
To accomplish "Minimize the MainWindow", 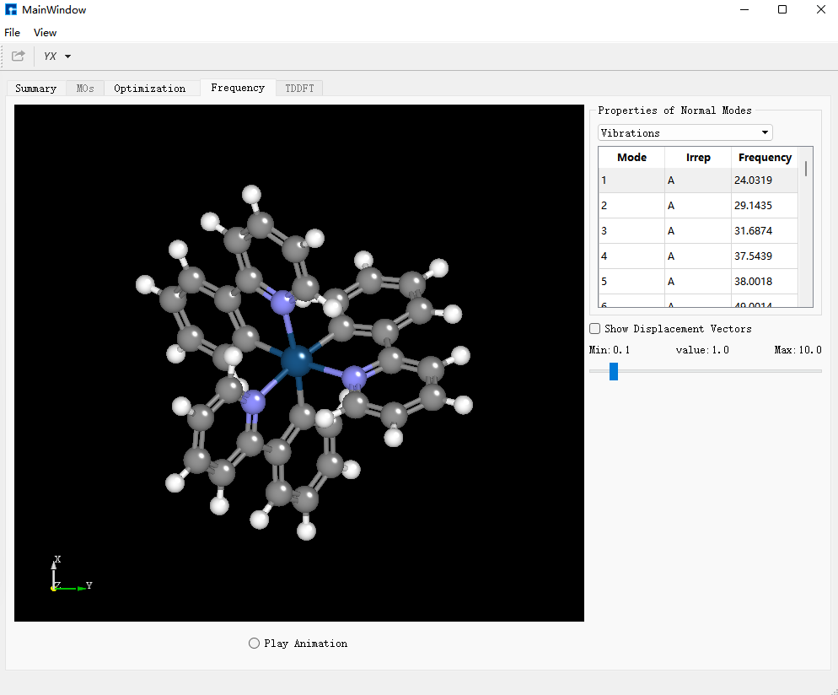I will (x=744, y=9).
